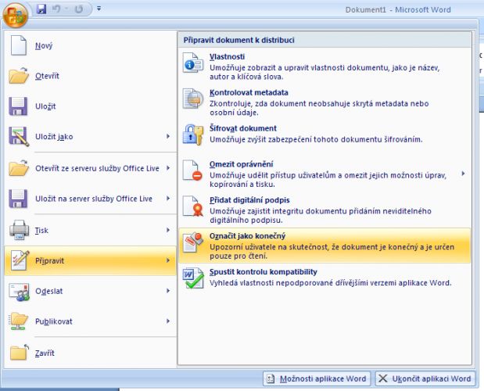Click the Publikovat network folder icon
The image size is (484, 391).
19,321
